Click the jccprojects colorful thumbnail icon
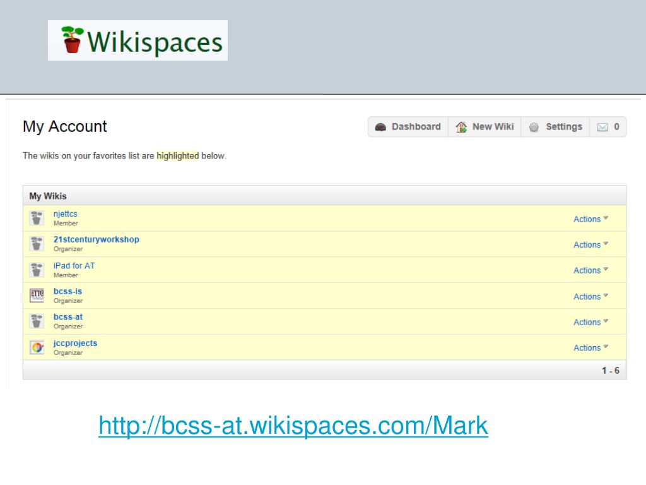Image resolution: width=646 pixels, height=485 pixels. [x=37, y=347]
